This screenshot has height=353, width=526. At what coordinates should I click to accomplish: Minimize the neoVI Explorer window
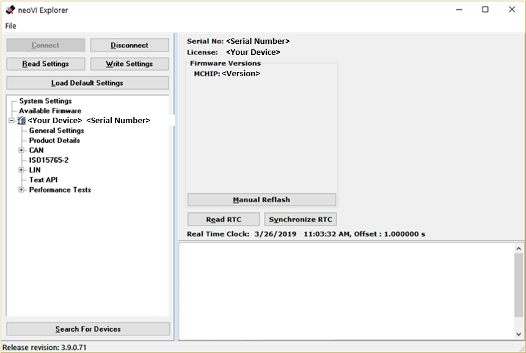coord(459,10)
